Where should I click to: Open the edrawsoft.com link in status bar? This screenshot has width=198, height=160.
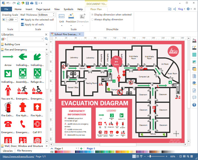17,156
